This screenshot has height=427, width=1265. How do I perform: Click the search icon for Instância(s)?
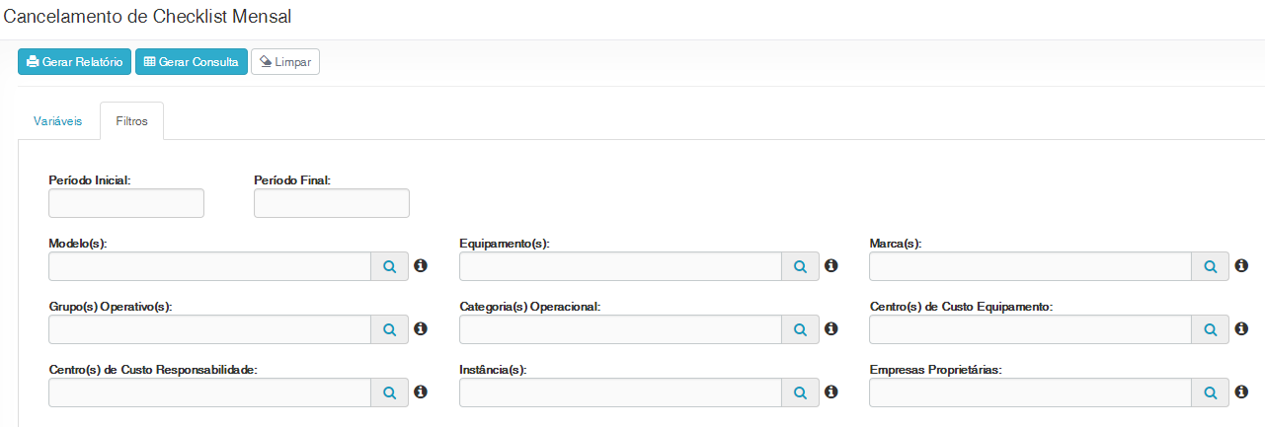800,392
